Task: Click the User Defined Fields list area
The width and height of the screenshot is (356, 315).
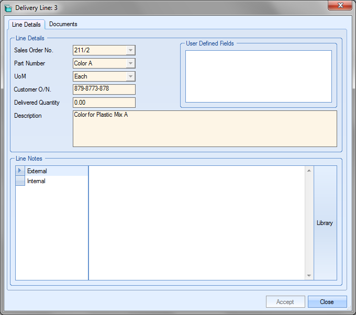Action: 258,76
